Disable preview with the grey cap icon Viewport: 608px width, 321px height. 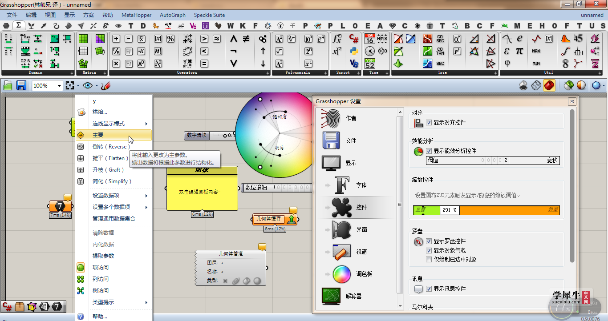524,85
